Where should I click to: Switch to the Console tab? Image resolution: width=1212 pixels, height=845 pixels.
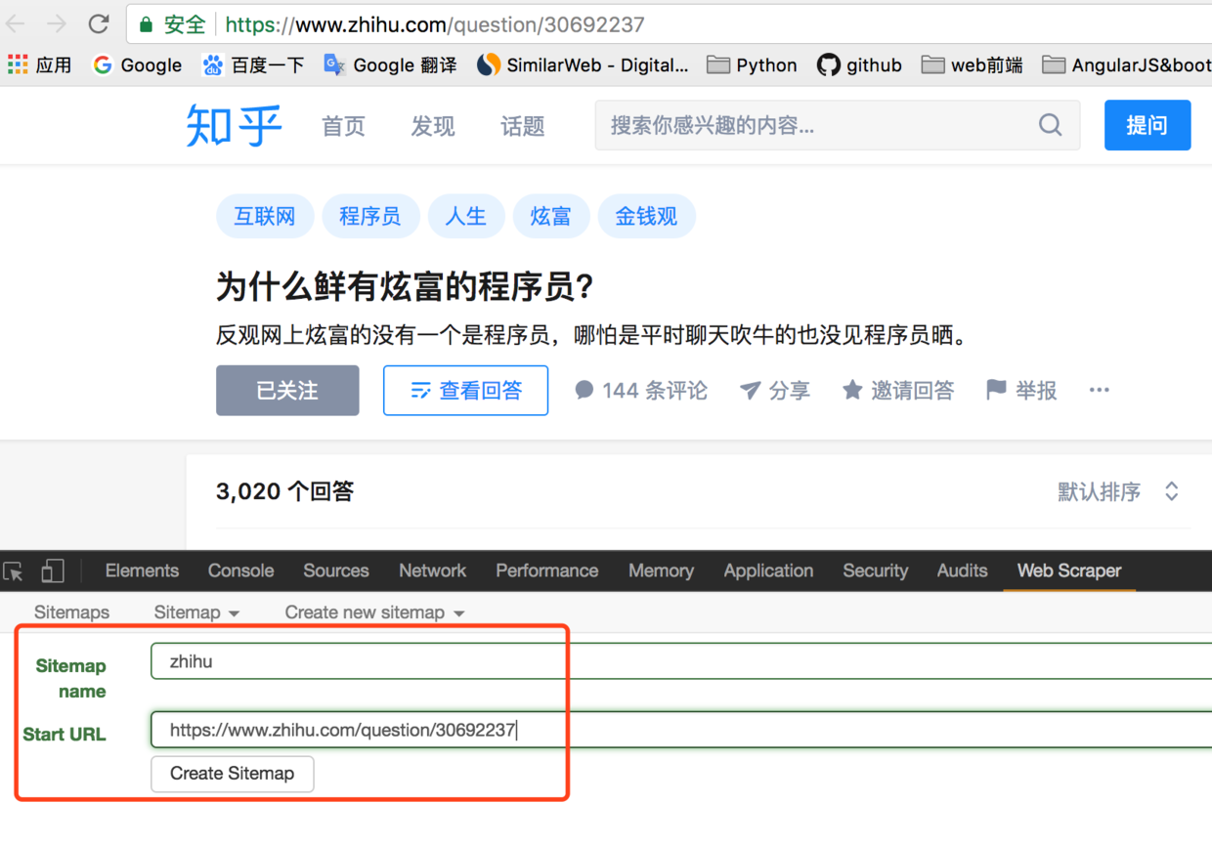pos(240,571)
